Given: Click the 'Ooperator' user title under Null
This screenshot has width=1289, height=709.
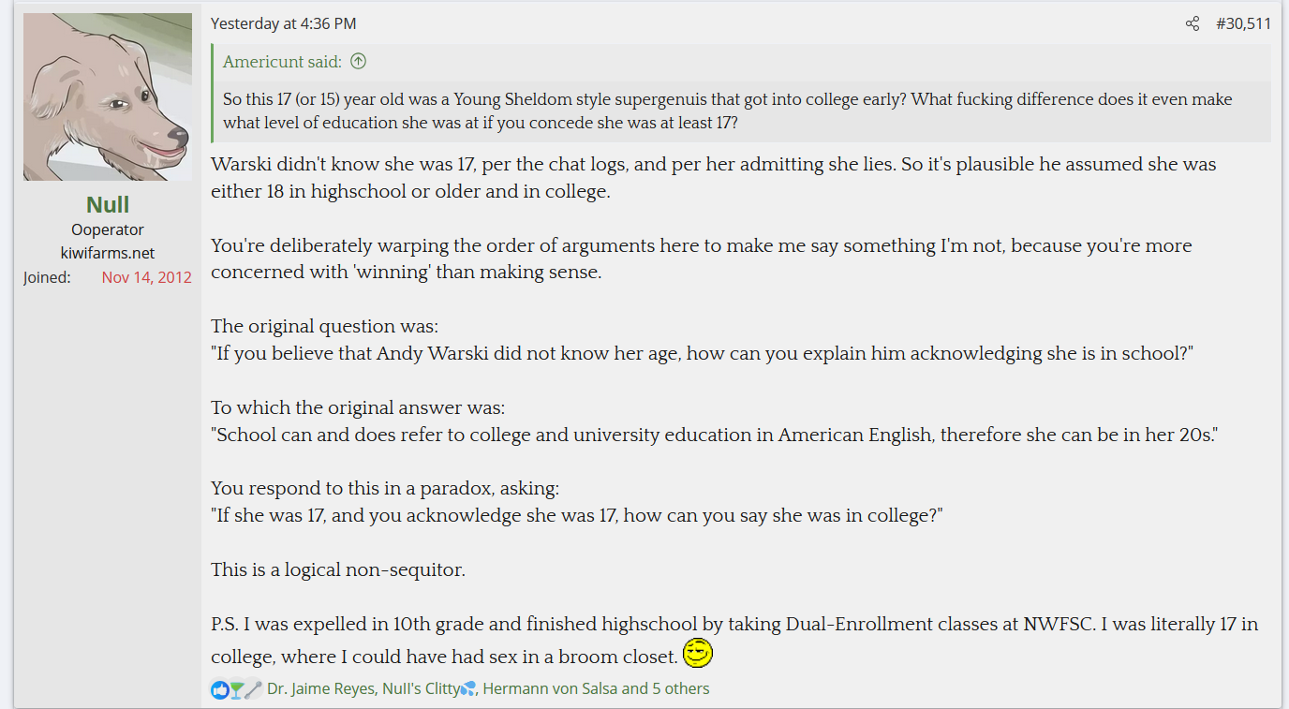Looking at the screenshot, I should point(108,229).
